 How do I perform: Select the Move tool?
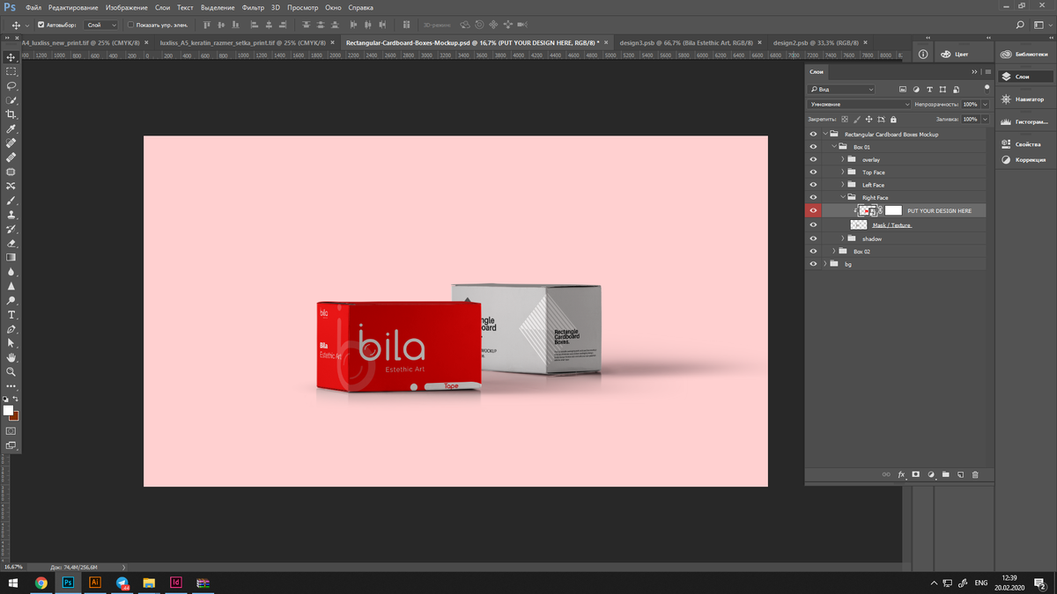[11, 57]
